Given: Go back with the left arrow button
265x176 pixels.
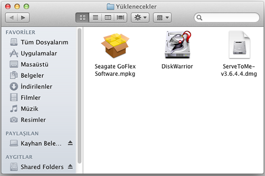Looking at the screenshot, I should pos(11,18).
